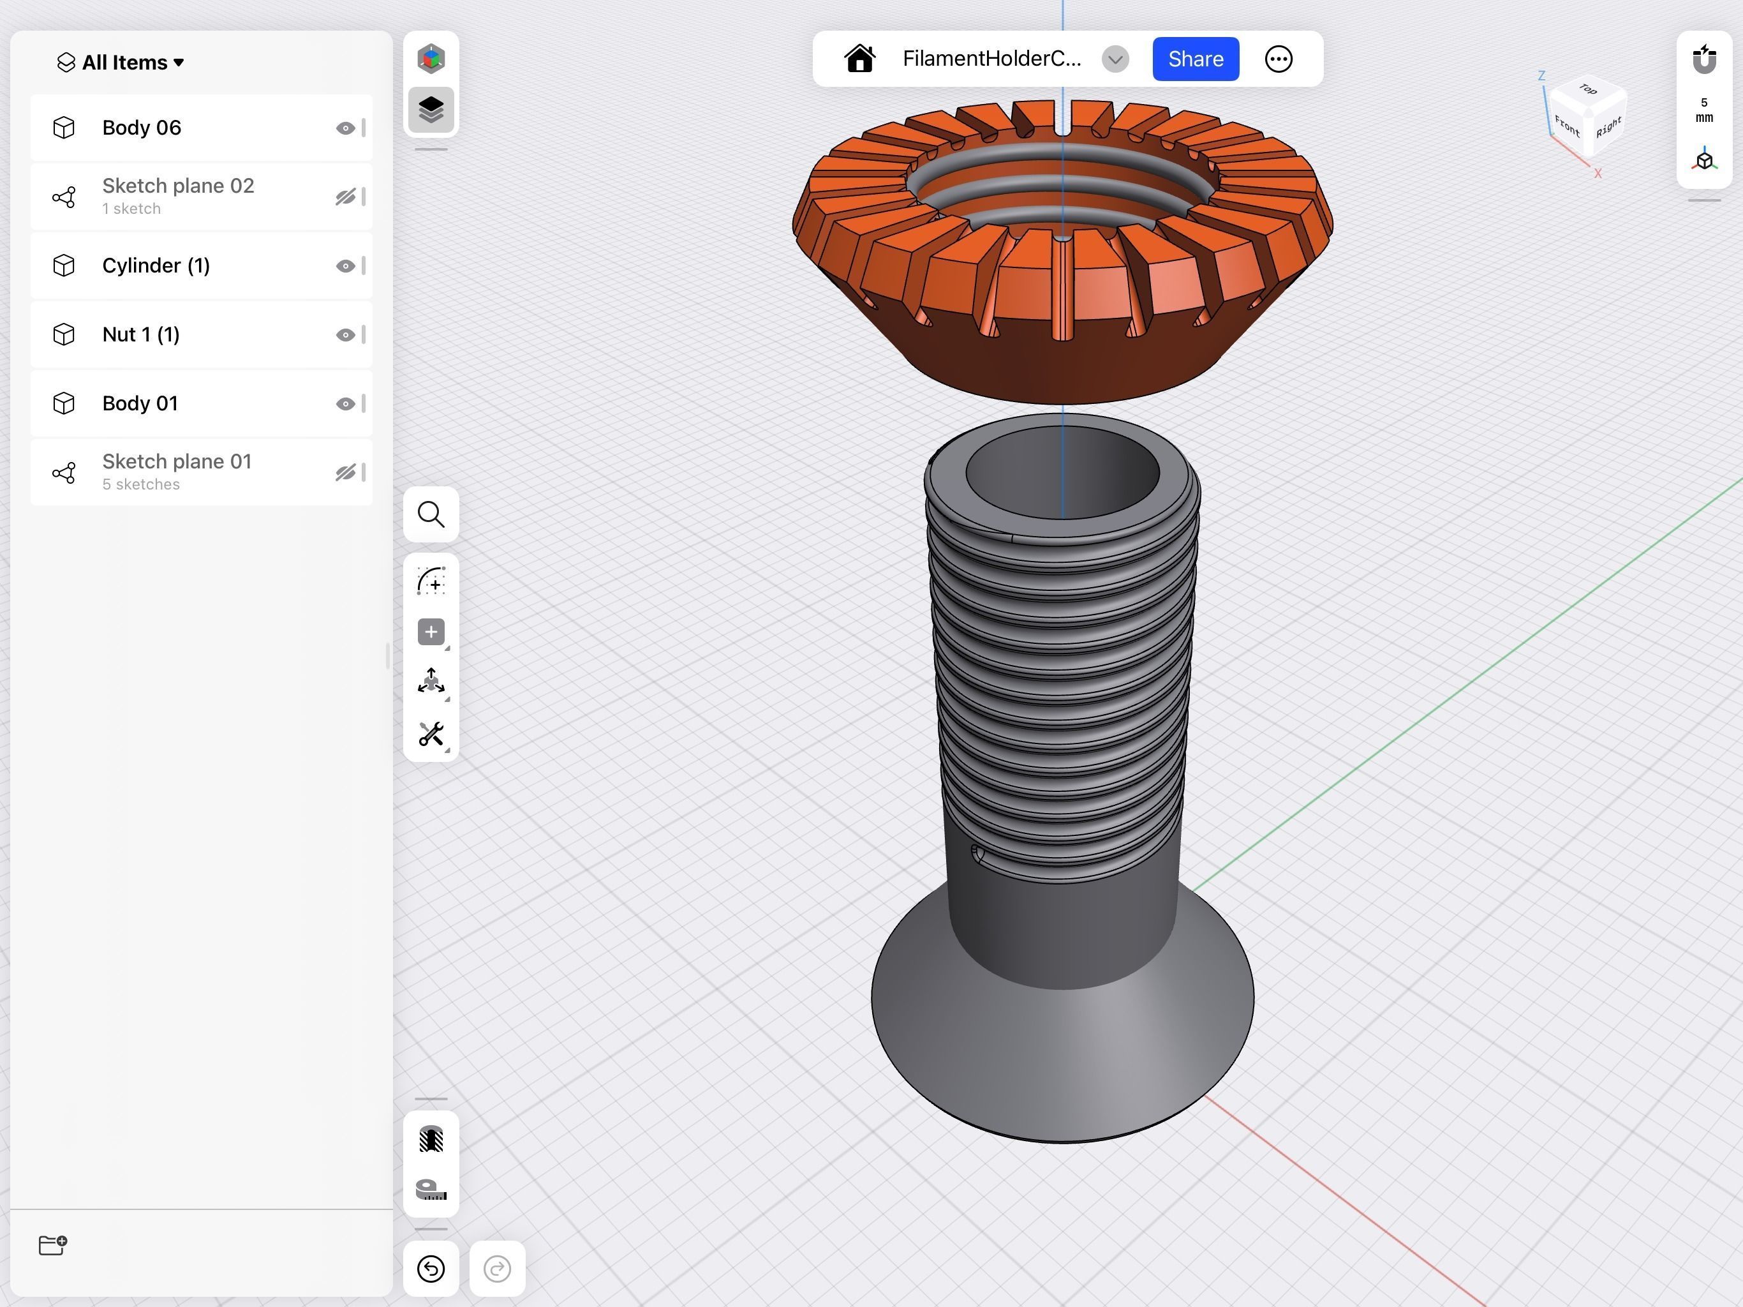Add a new folder in Items panel
The image size is (1743, 1307).
click(x=53, y=1244)
